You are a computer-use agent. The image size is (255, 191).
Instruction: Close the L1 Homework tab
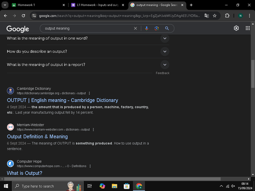coord(123,5)
